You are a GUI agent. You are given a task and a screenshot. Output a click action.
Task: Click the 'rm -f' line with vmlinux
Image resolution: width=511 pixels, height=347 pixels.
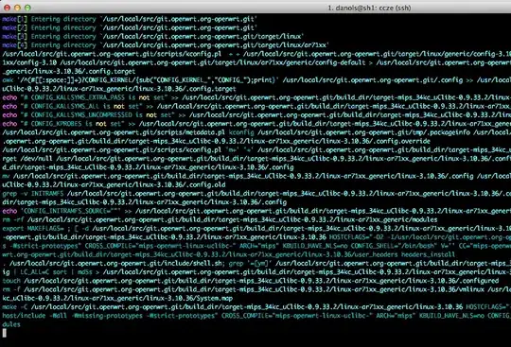coord(256,289)
